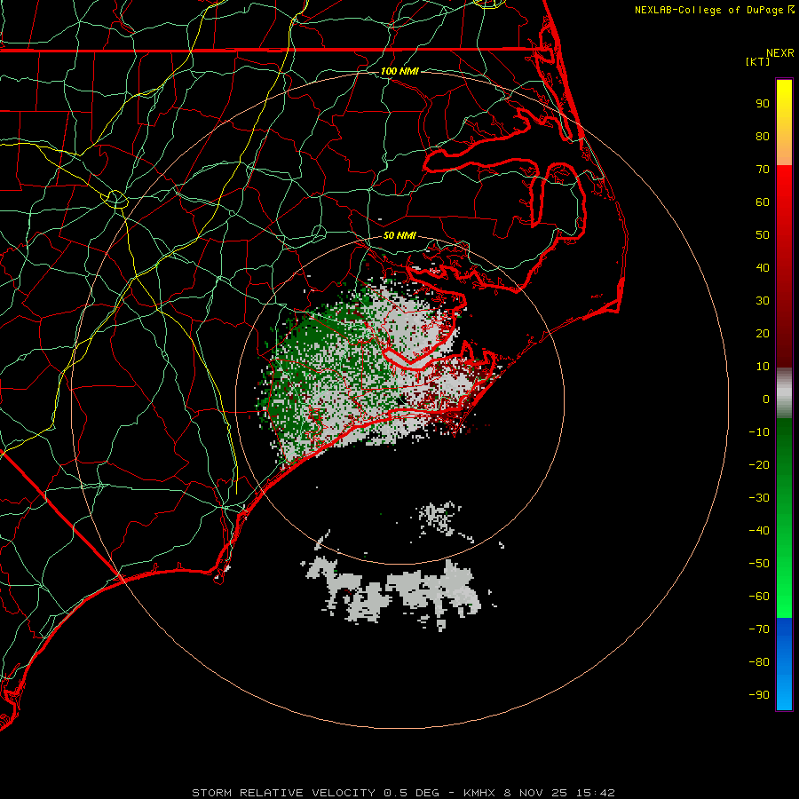
Task: Click the -70 value on velocity scale
Action: tap(759, 629)
